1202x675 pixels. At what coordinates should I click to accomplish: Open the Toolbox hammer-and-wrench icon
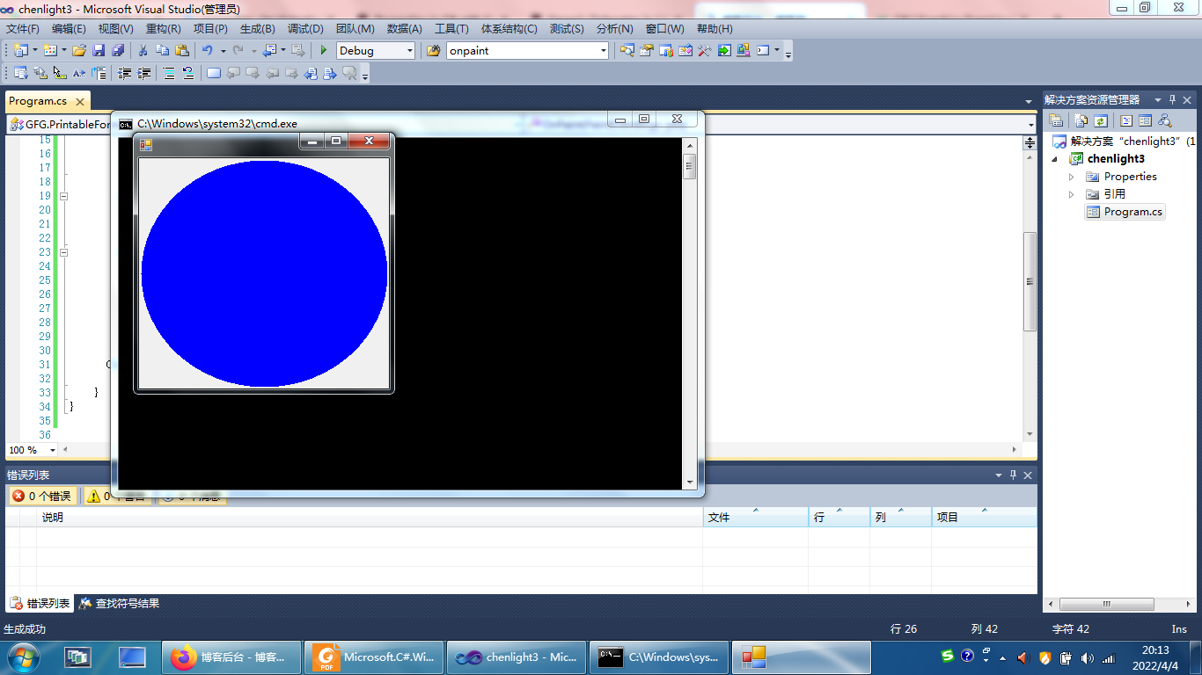click(705, 51)
